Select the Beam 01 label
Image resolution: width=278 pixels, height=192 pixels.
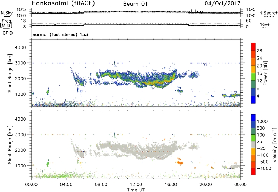[135, 4]
